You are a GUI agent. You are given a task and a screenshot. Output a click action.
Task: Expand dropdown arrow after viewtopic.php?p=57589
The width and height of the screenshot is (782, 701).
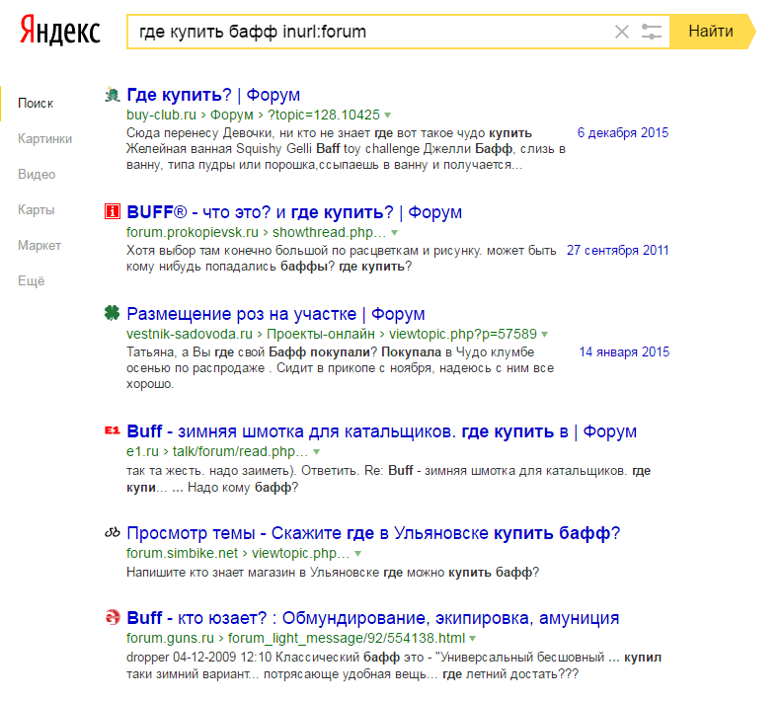pos(545,335)
